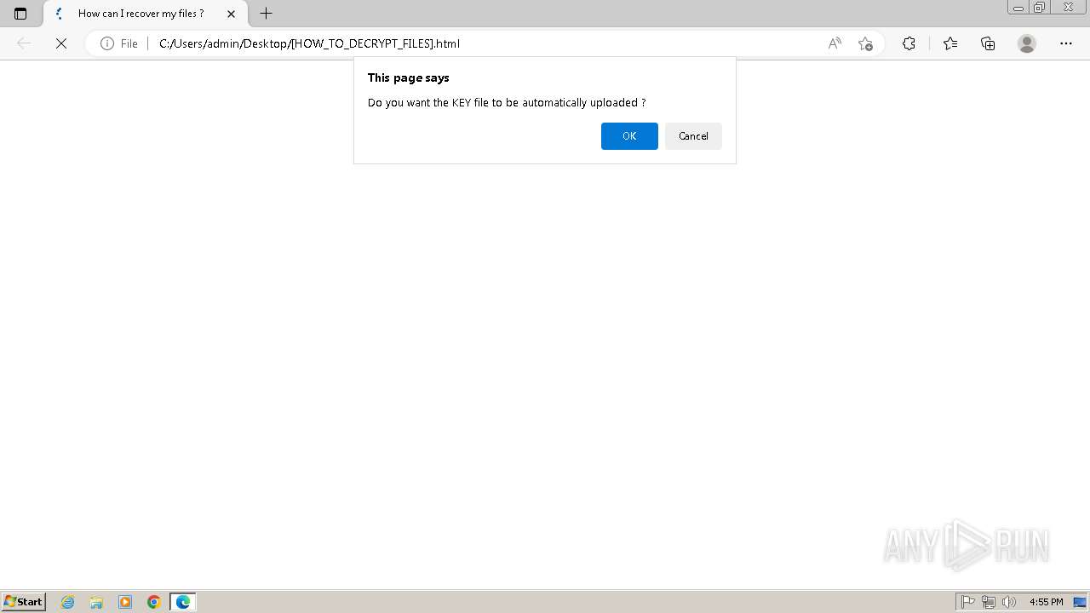Focus the address bar with file path
This screenshot has width=1090, height=613.
click(x=485, y=43)
